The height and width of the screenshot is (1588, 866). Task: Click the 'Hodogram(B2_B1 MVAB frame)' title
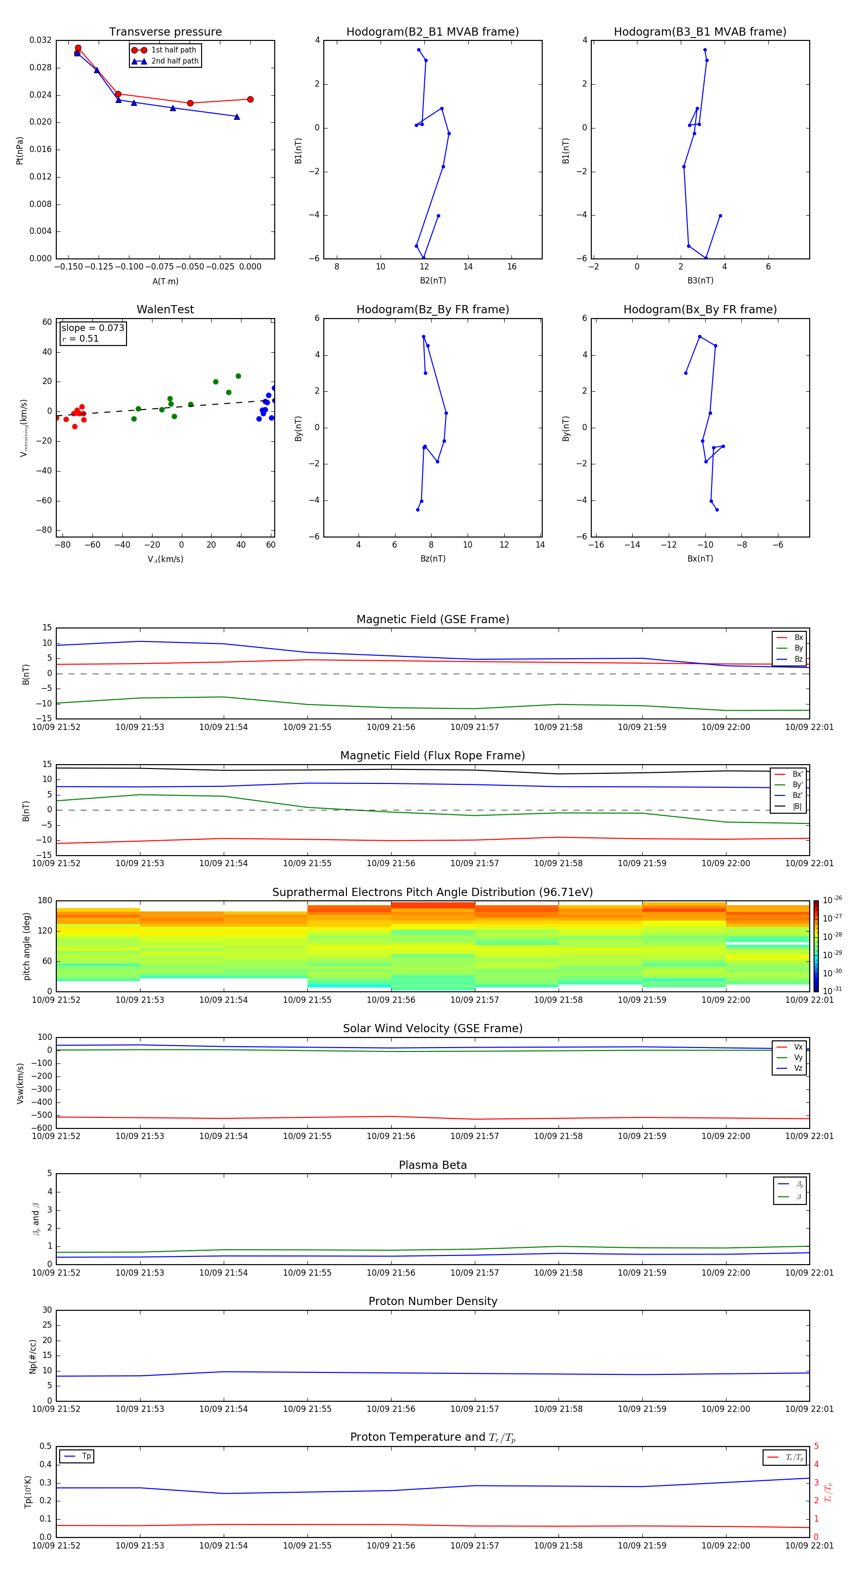coord(433,32)
